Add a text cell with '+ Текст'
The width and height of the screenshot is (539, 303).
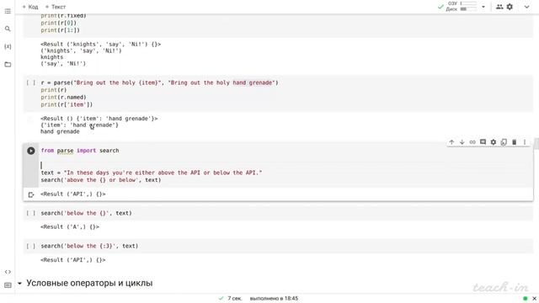[x=56, y=7]
